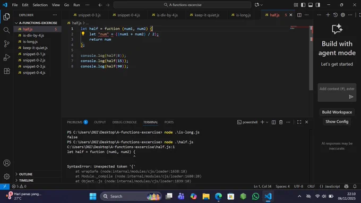Toggle the bottom panel visibility
This screenshot has height=203, width=361.
click(x=311, y=5)
